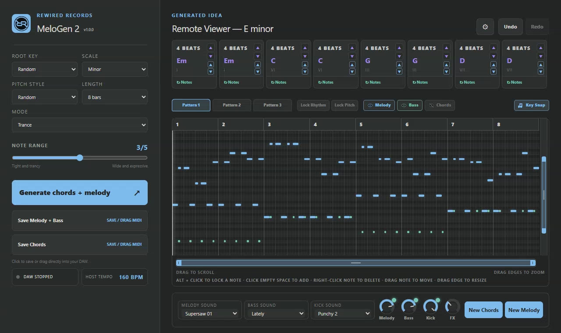
Task: Show the Chords track in the piano roll
Action: pos(440,105)
